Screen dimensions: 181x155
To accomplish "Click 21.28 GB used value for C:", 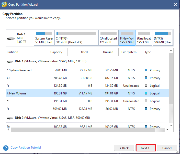I will point(86,78).
